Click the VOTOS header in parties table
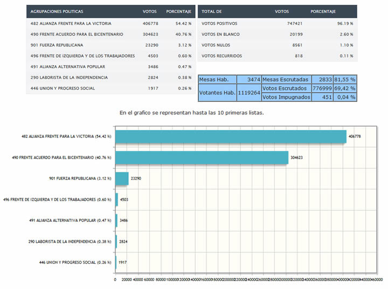The height and width of the screenshot is (289, 388). (x=150, y=11)
